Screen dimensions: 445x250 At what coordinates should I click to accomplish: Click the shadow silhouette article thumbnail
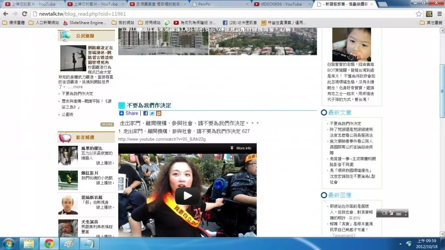[73, 58]
